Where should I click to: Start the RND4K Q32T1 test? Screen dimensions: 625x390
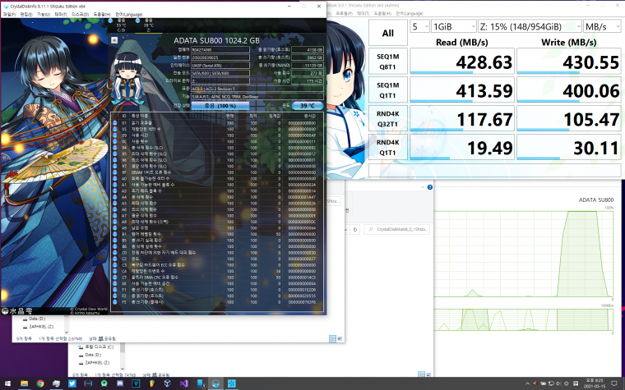(x=388, y=118)
